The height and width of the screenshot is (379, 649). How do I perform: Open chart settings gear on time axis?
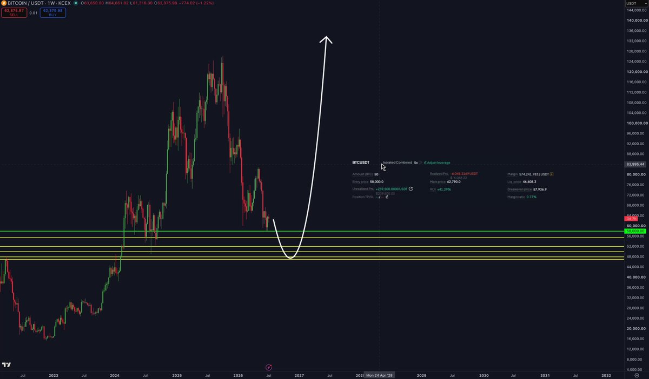point(637,375)
